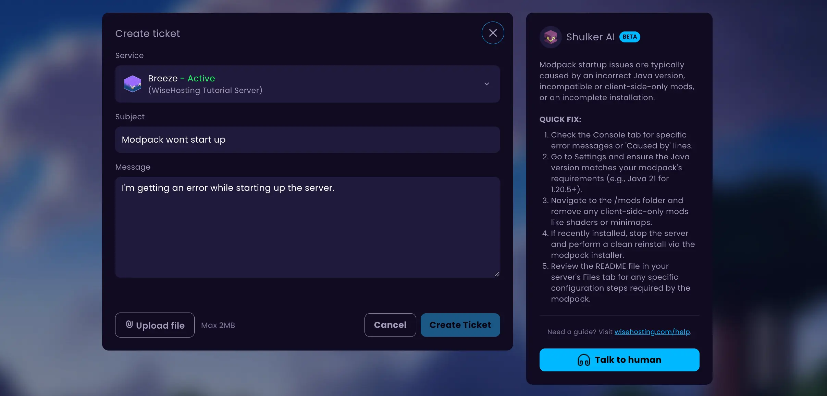This screenshot has width=827, height=396.
Task: Click Talk to human button
Action: click(619, 360)
